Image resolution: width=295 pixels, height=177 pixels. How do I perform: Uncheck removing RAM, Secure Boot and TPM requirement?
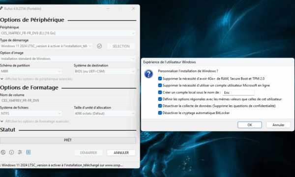[160, 79]
